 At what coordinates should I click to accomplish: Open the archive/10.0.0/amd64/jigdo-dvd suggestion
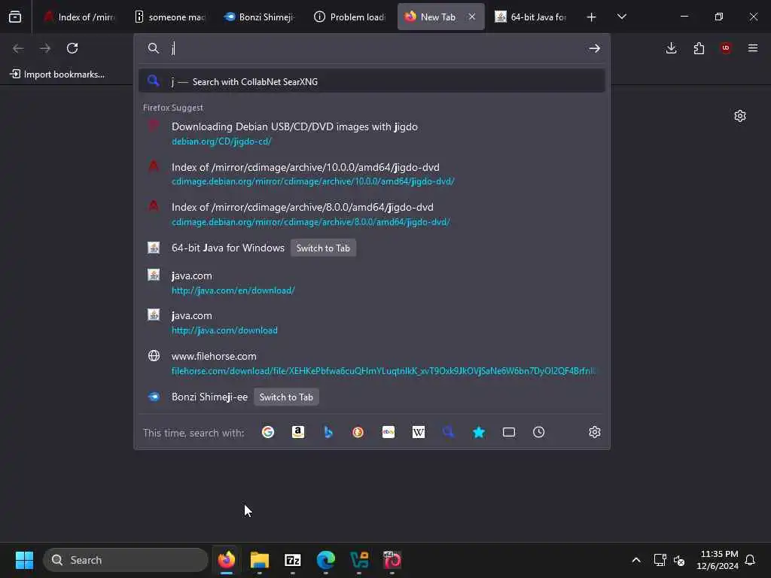pos(372,174)
